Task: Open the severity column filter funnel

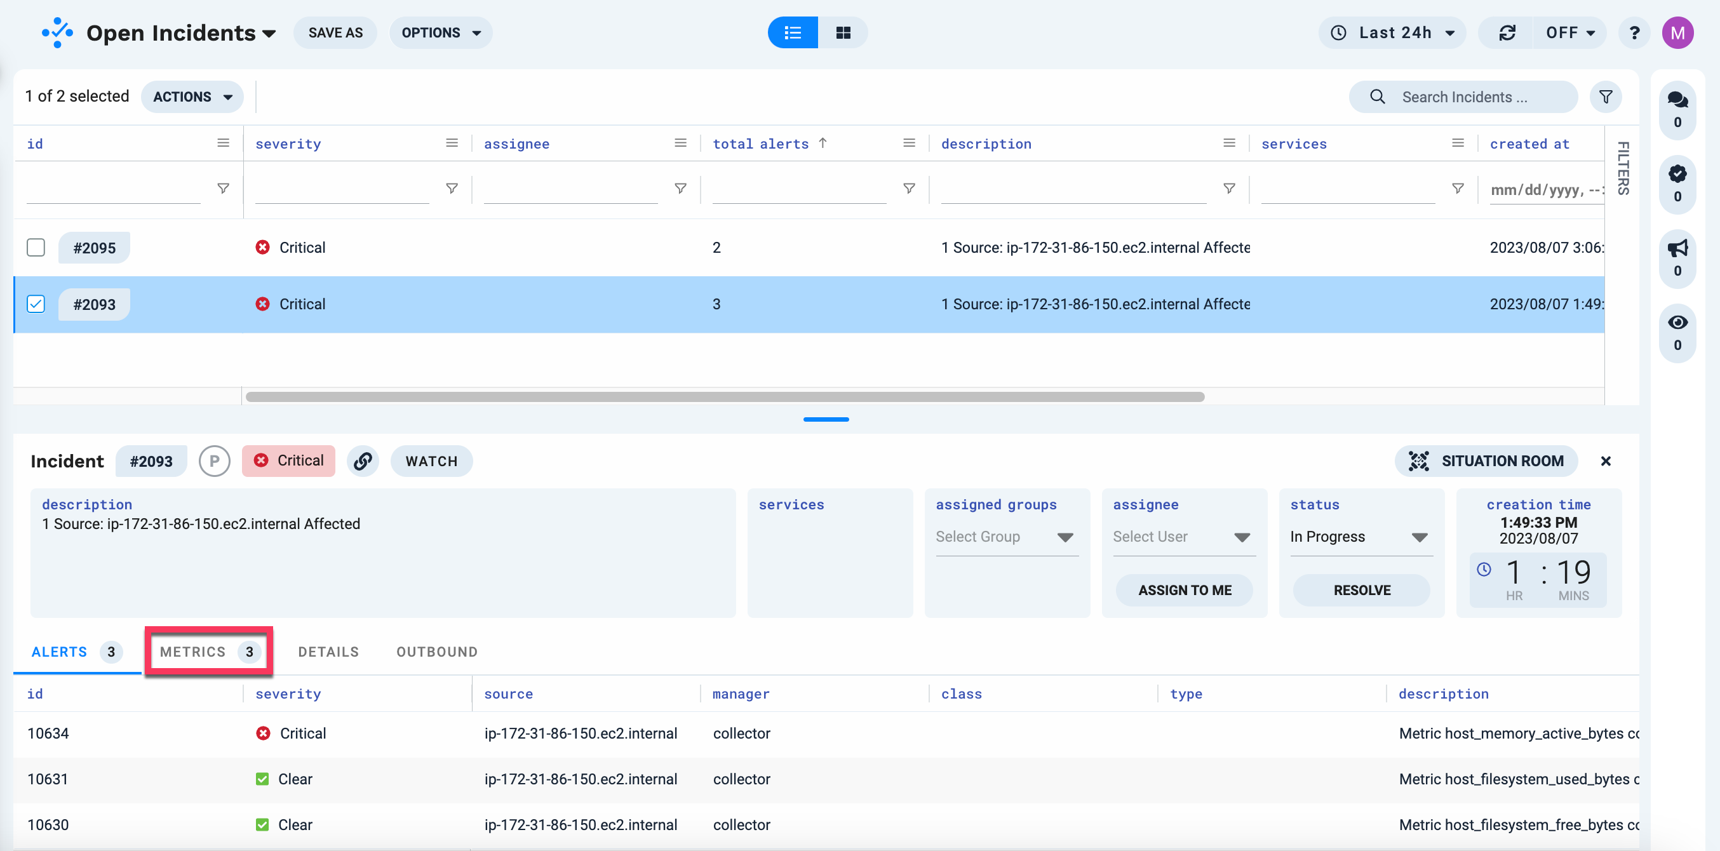Action: 452,188
